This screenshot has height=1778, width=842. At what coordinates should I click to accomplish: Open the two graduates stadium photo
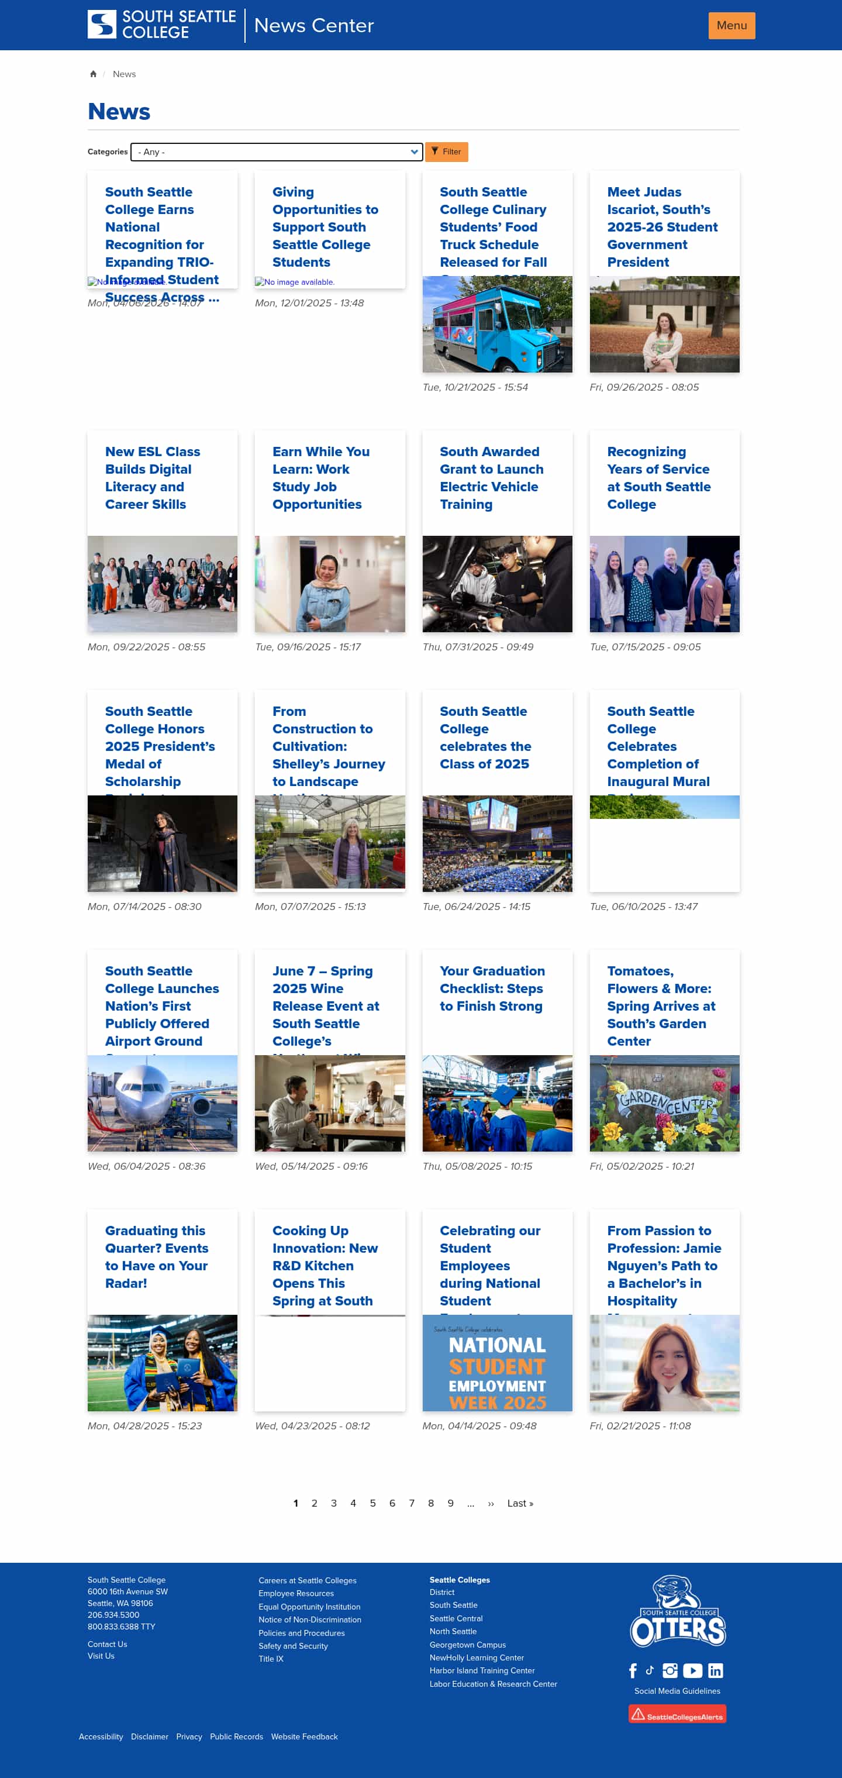[162, 1363]
